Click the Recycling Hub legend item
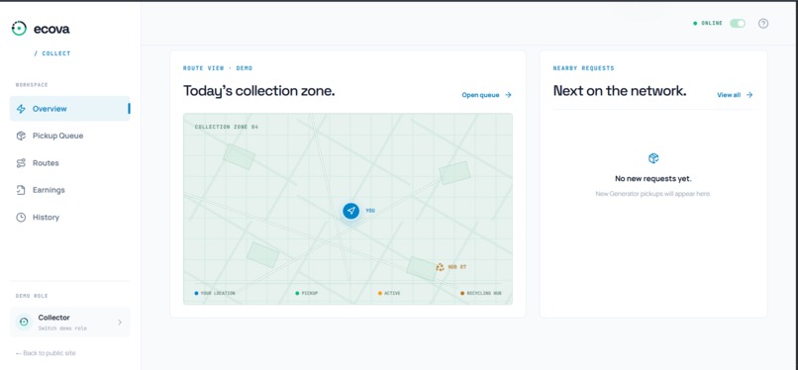 (481, 293)
